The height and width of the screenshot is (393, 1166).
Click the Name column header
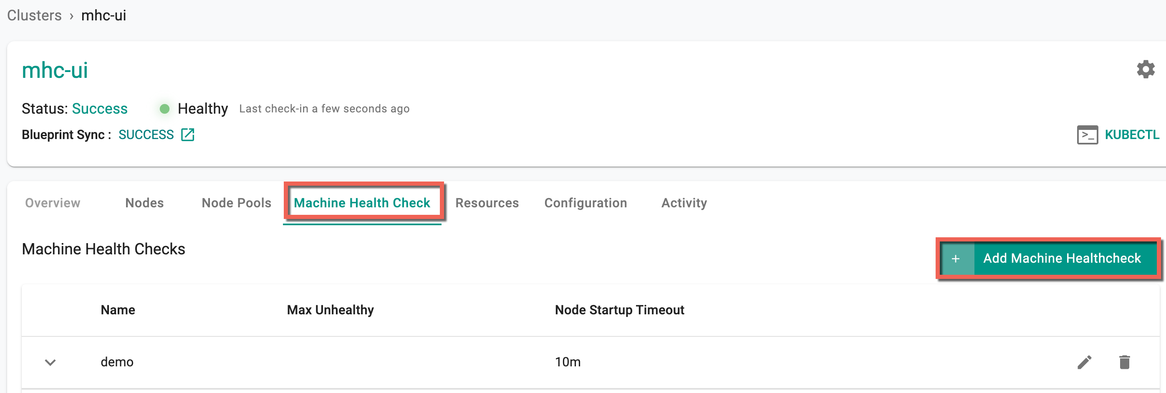118,310
